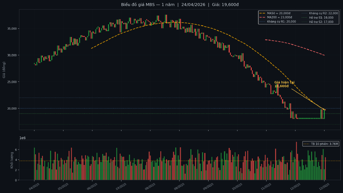
Task: Click the 'Khối lượng' volume axis title
Action: [x=12, y=160]
